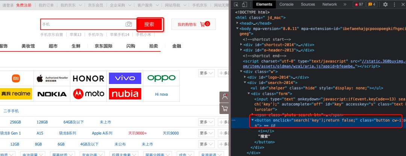Select the 天玑9000+ CPU filter
Viewport: 406px width, 156px height.
(x=138, y=133)
